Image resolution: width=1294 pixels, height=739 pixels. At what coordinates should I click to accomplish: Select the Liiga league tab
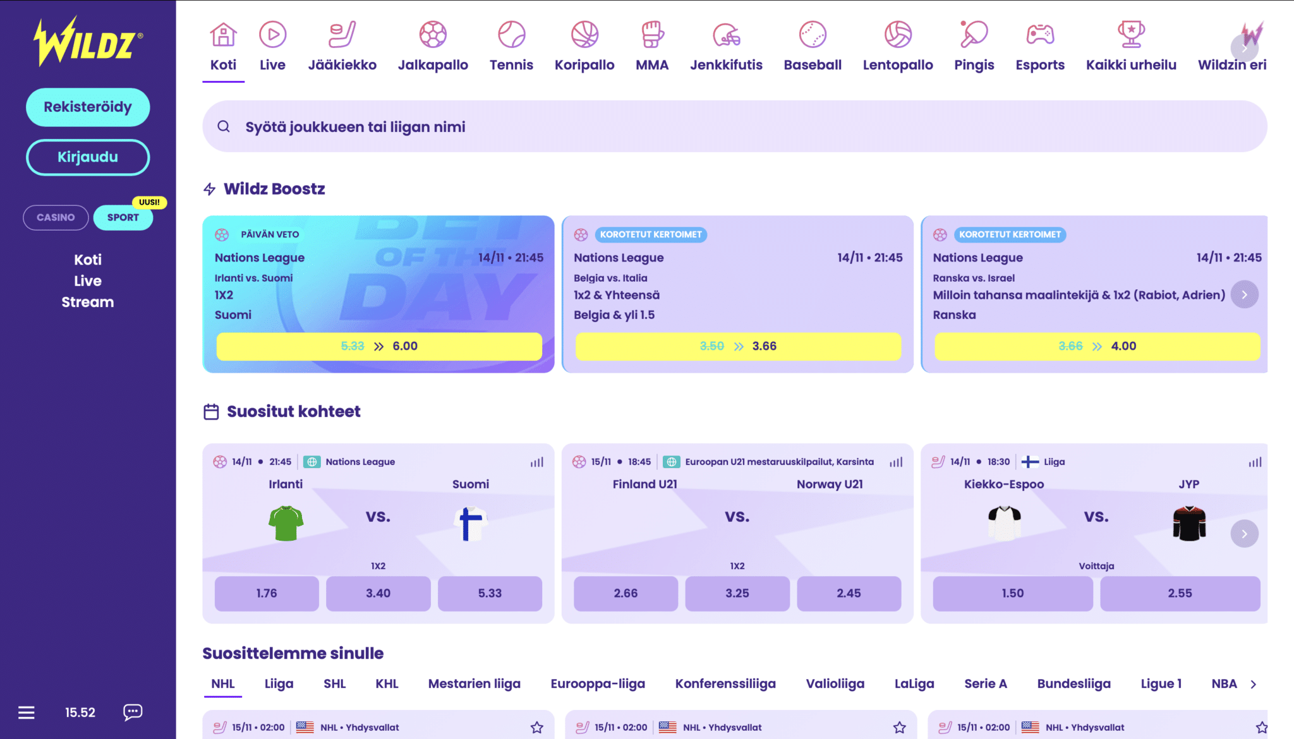point(279,683)
